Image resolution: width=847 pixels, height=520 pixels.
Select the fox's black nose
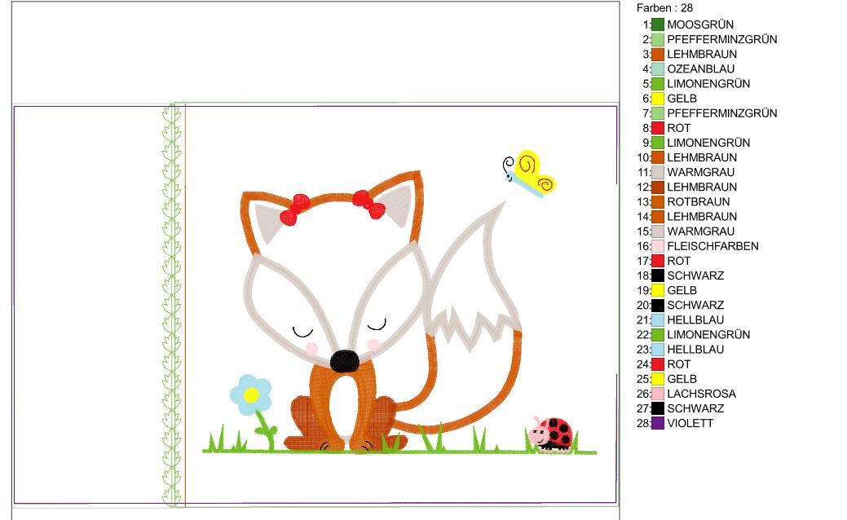pos(344,359)
